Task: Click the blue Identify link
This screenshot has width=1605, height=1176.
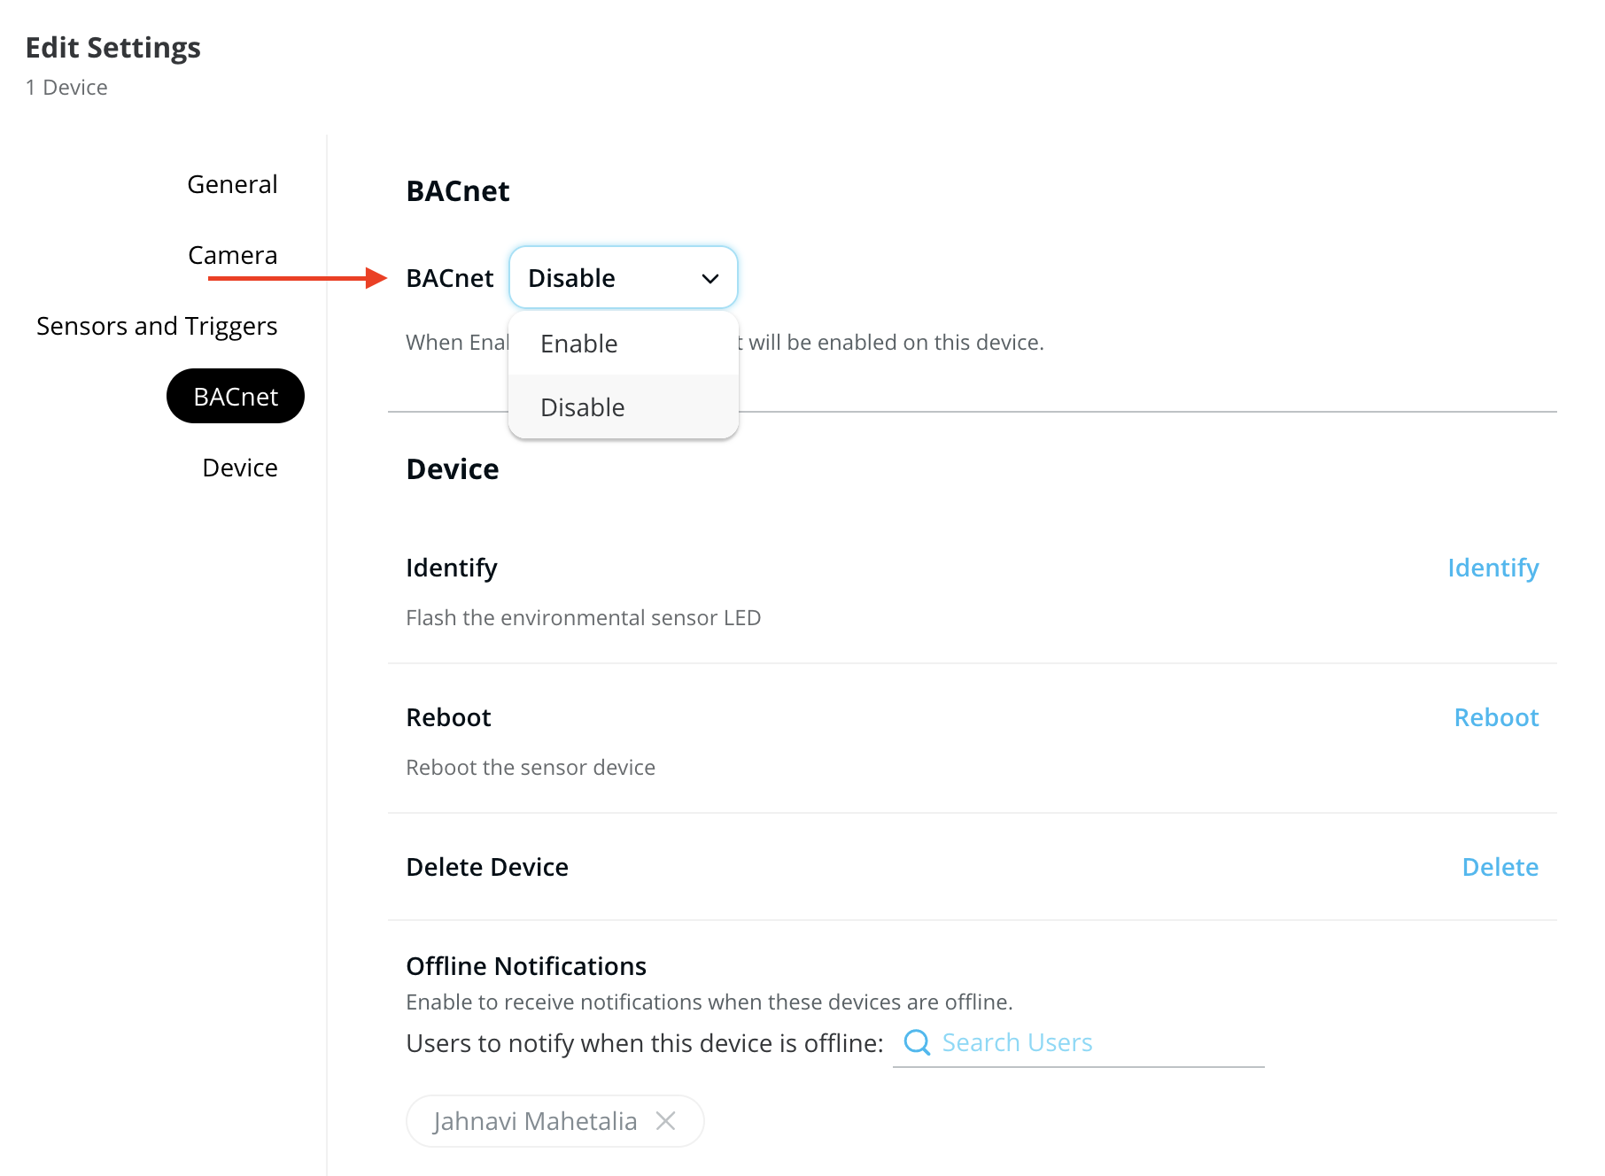Action: [x=1493, y=568]
